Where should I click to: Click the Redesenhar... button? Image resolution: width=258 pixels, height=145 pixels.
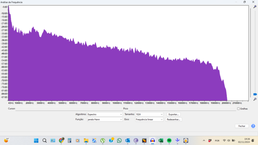click(173, 120)
